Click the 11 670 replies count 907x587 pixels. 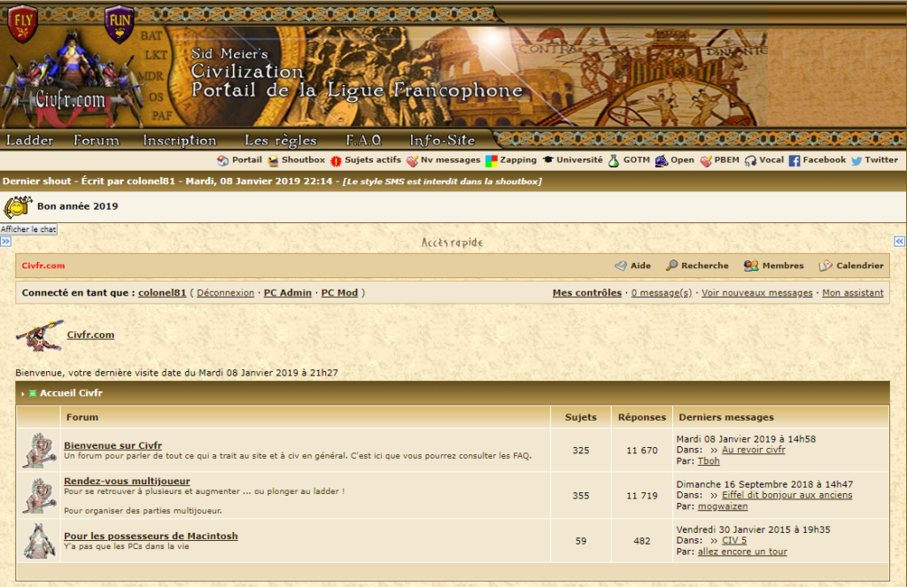click(x=641, y=450)
